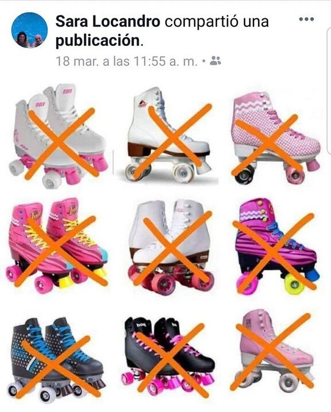Select white skate with brown heel
This screenshot has height=412, width=331.
coord(169,135)
